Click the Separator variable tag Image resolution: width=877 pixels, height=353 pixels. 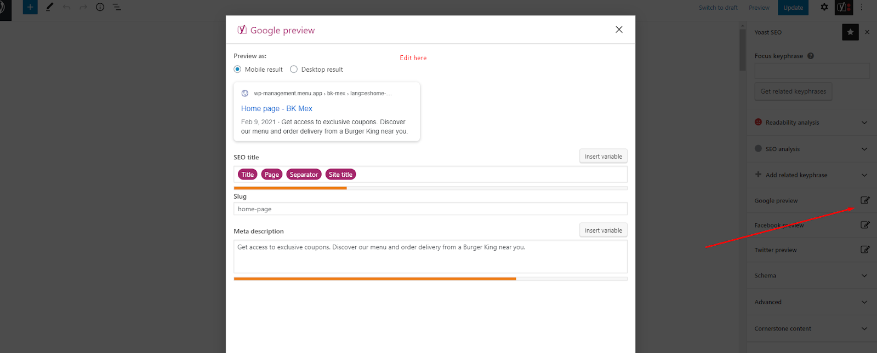click(304, 174)
